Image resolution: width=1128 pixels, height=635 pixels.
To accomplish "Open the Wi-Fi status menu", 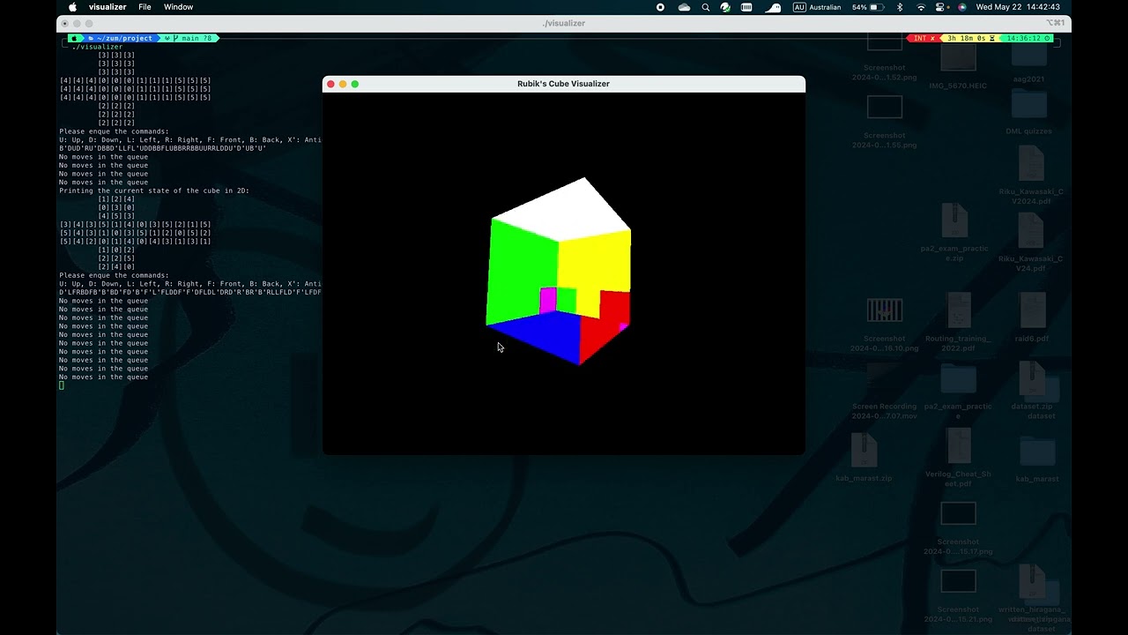I will pyautogui.click(x=921, y=7).
